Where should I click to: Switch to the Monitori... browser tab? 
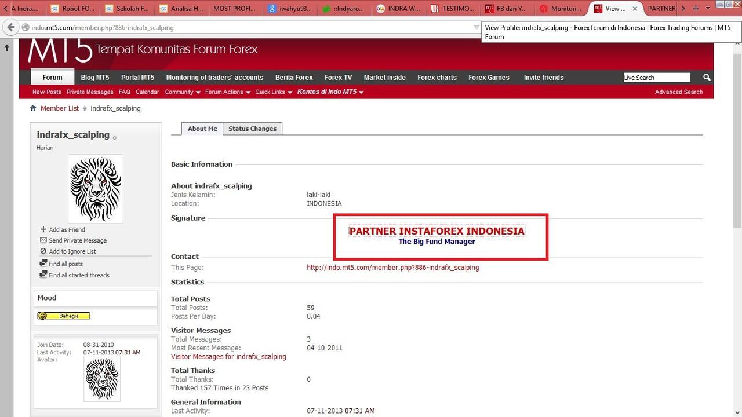pyautogui.click(x=561, y=9)
